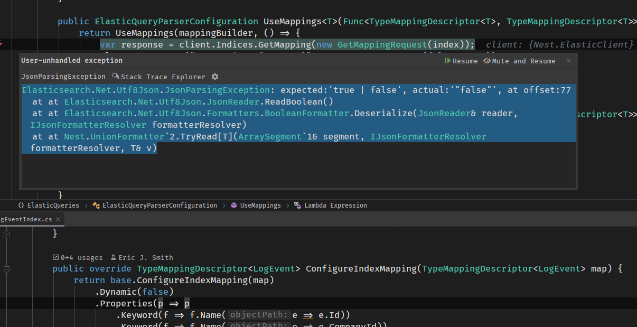Click the 'response' variable name

point(142,45)
